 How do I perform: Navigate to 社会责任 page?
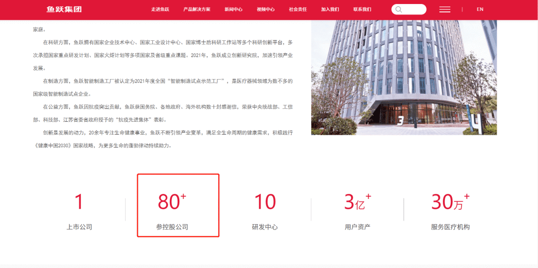point(298,9)
